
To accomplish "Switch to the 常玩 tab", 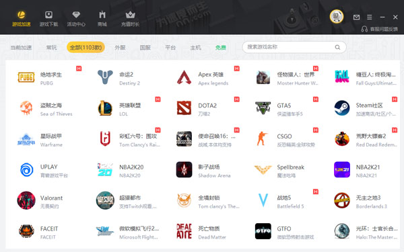I will (x=52, y=47).
